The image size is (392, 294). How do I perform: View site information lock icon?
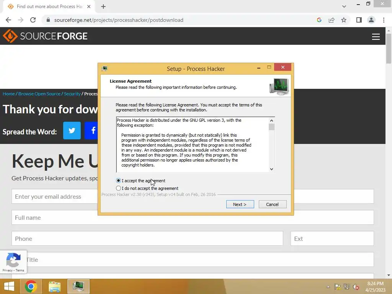coord(48,20)
